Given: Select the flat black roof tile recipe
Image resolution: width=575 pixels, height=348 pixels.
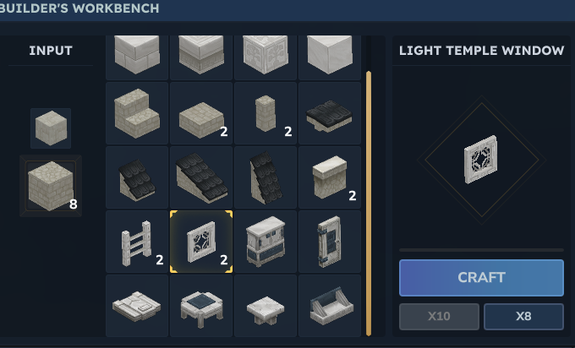Looking at the screenshot, I should (x=330, y=113).
